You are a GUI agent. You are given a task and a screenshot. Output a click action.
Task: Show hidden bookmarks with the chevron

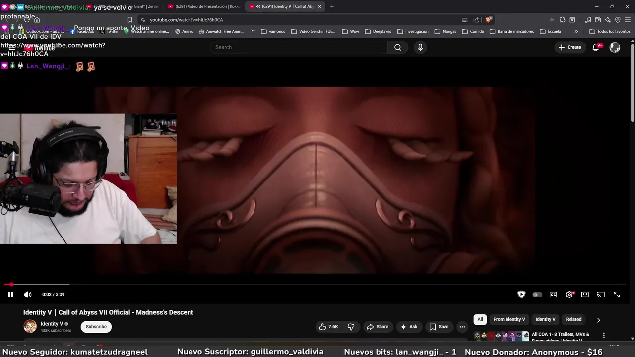(x=576, y=31)
